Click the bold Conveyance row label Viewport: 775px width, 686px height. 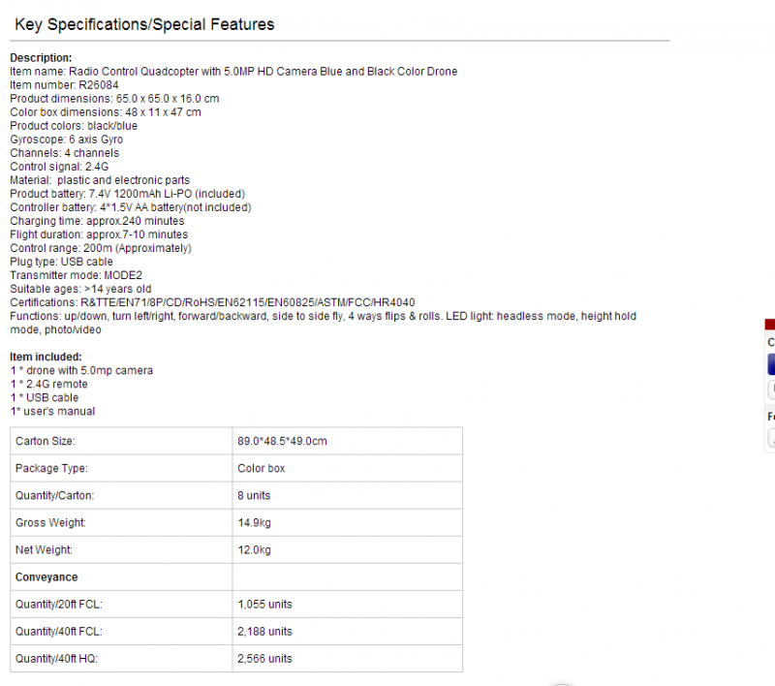pos(46,577)
